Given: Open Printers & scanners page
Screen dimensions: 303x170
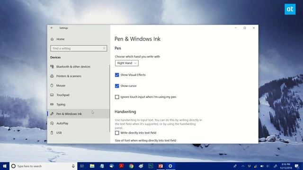Looking at the screenshot, I should pyautogui.click(x=78, y=76).
